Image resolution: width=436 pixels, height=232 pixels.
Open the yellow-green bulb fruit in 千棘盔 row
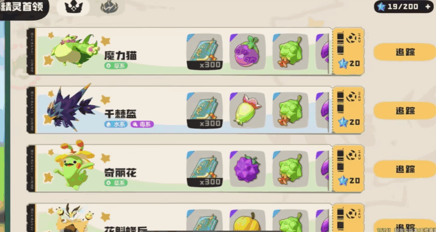pyautogui.click(x=247, y=110)
